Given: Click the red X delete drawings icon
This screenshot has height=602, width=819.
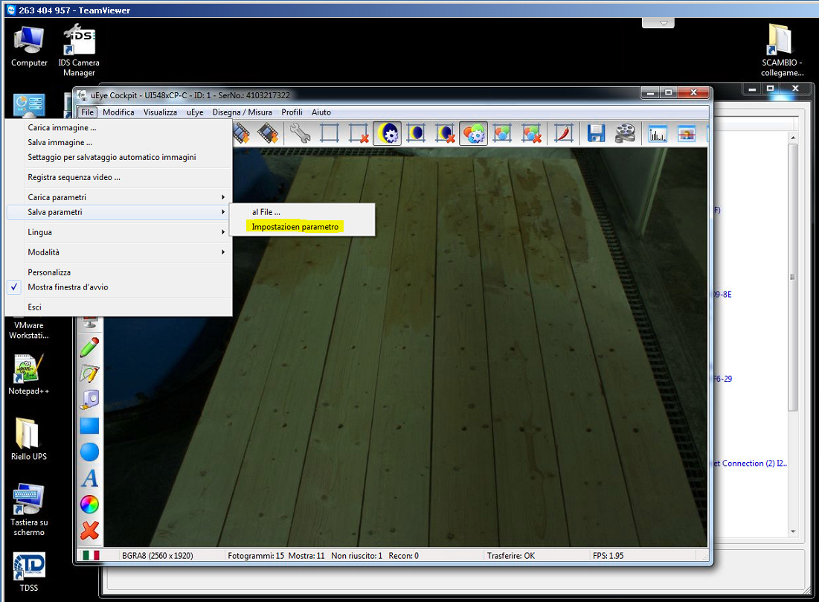Looking at the screenshot, I should tap(90, 531).
